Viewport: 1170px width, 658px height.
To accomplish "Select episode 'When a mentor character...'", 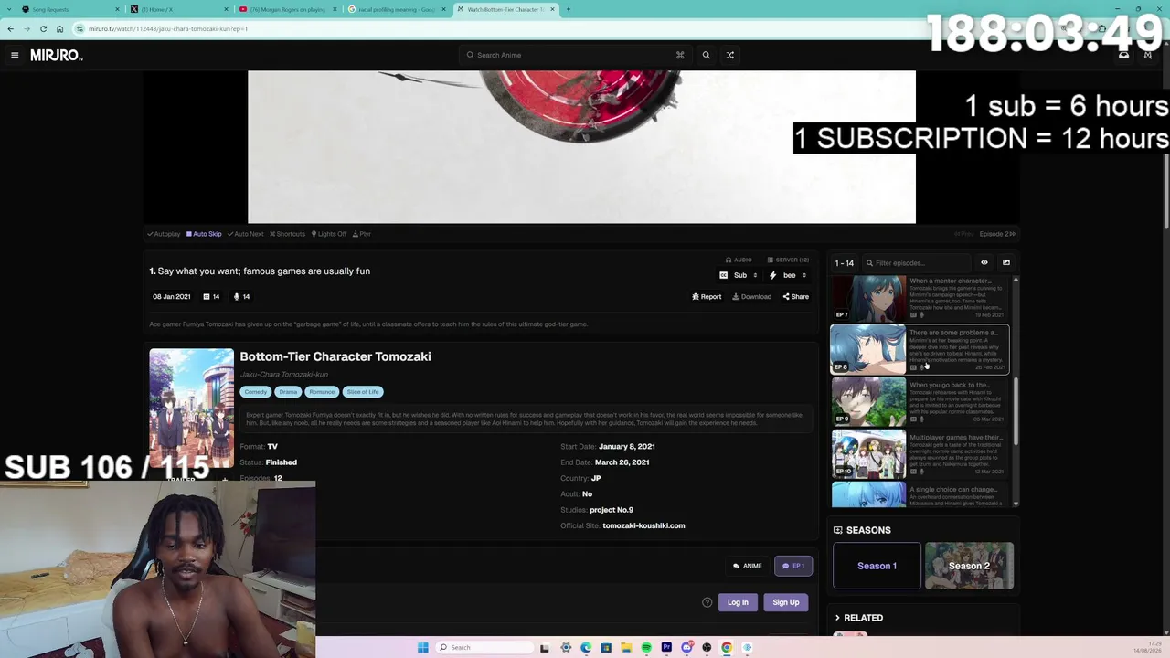I will coord(951,281).
